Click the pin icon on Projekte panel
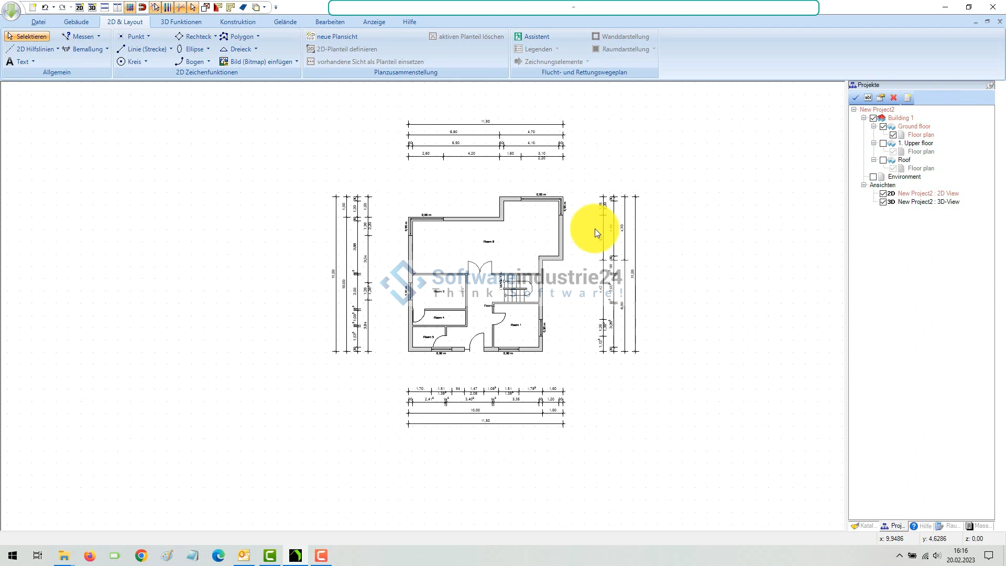The image size is (1006, 566). (x=990, y=85)
